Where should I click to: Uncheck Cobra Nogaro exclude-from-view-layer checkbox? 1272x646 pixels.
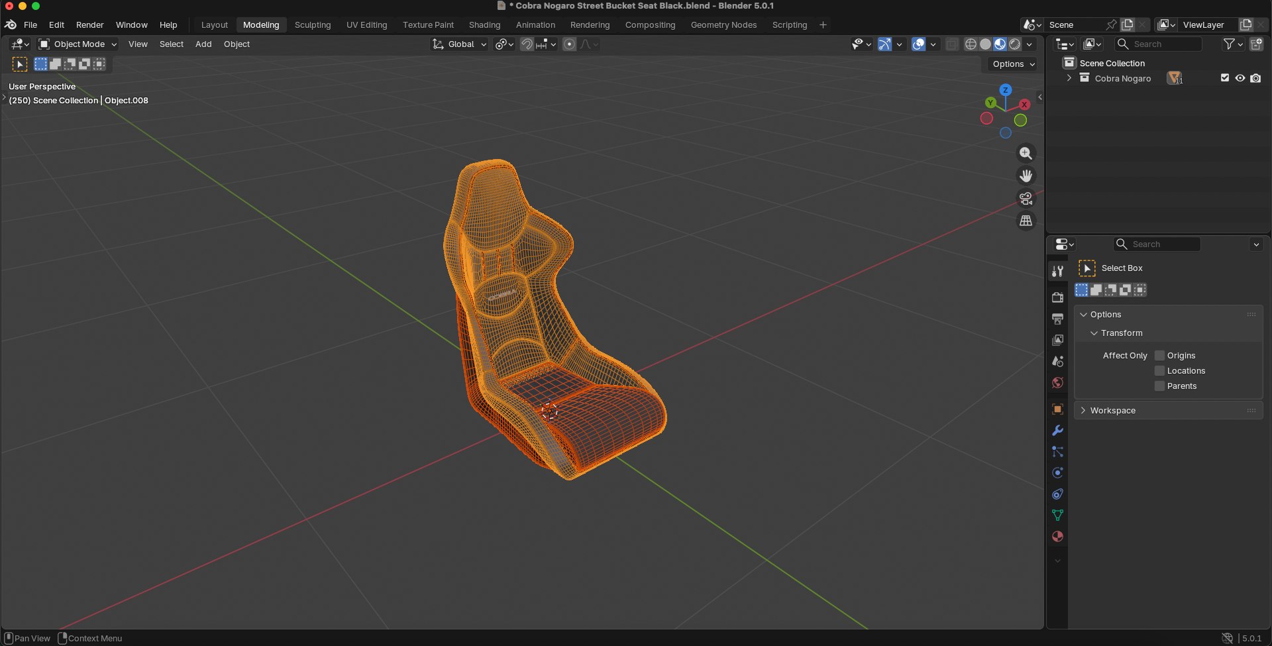pos(1224,78)
